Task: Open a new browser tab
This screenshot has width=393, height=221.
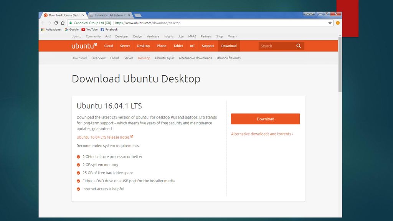Action: pyautogui.click(x=138, y=15)
